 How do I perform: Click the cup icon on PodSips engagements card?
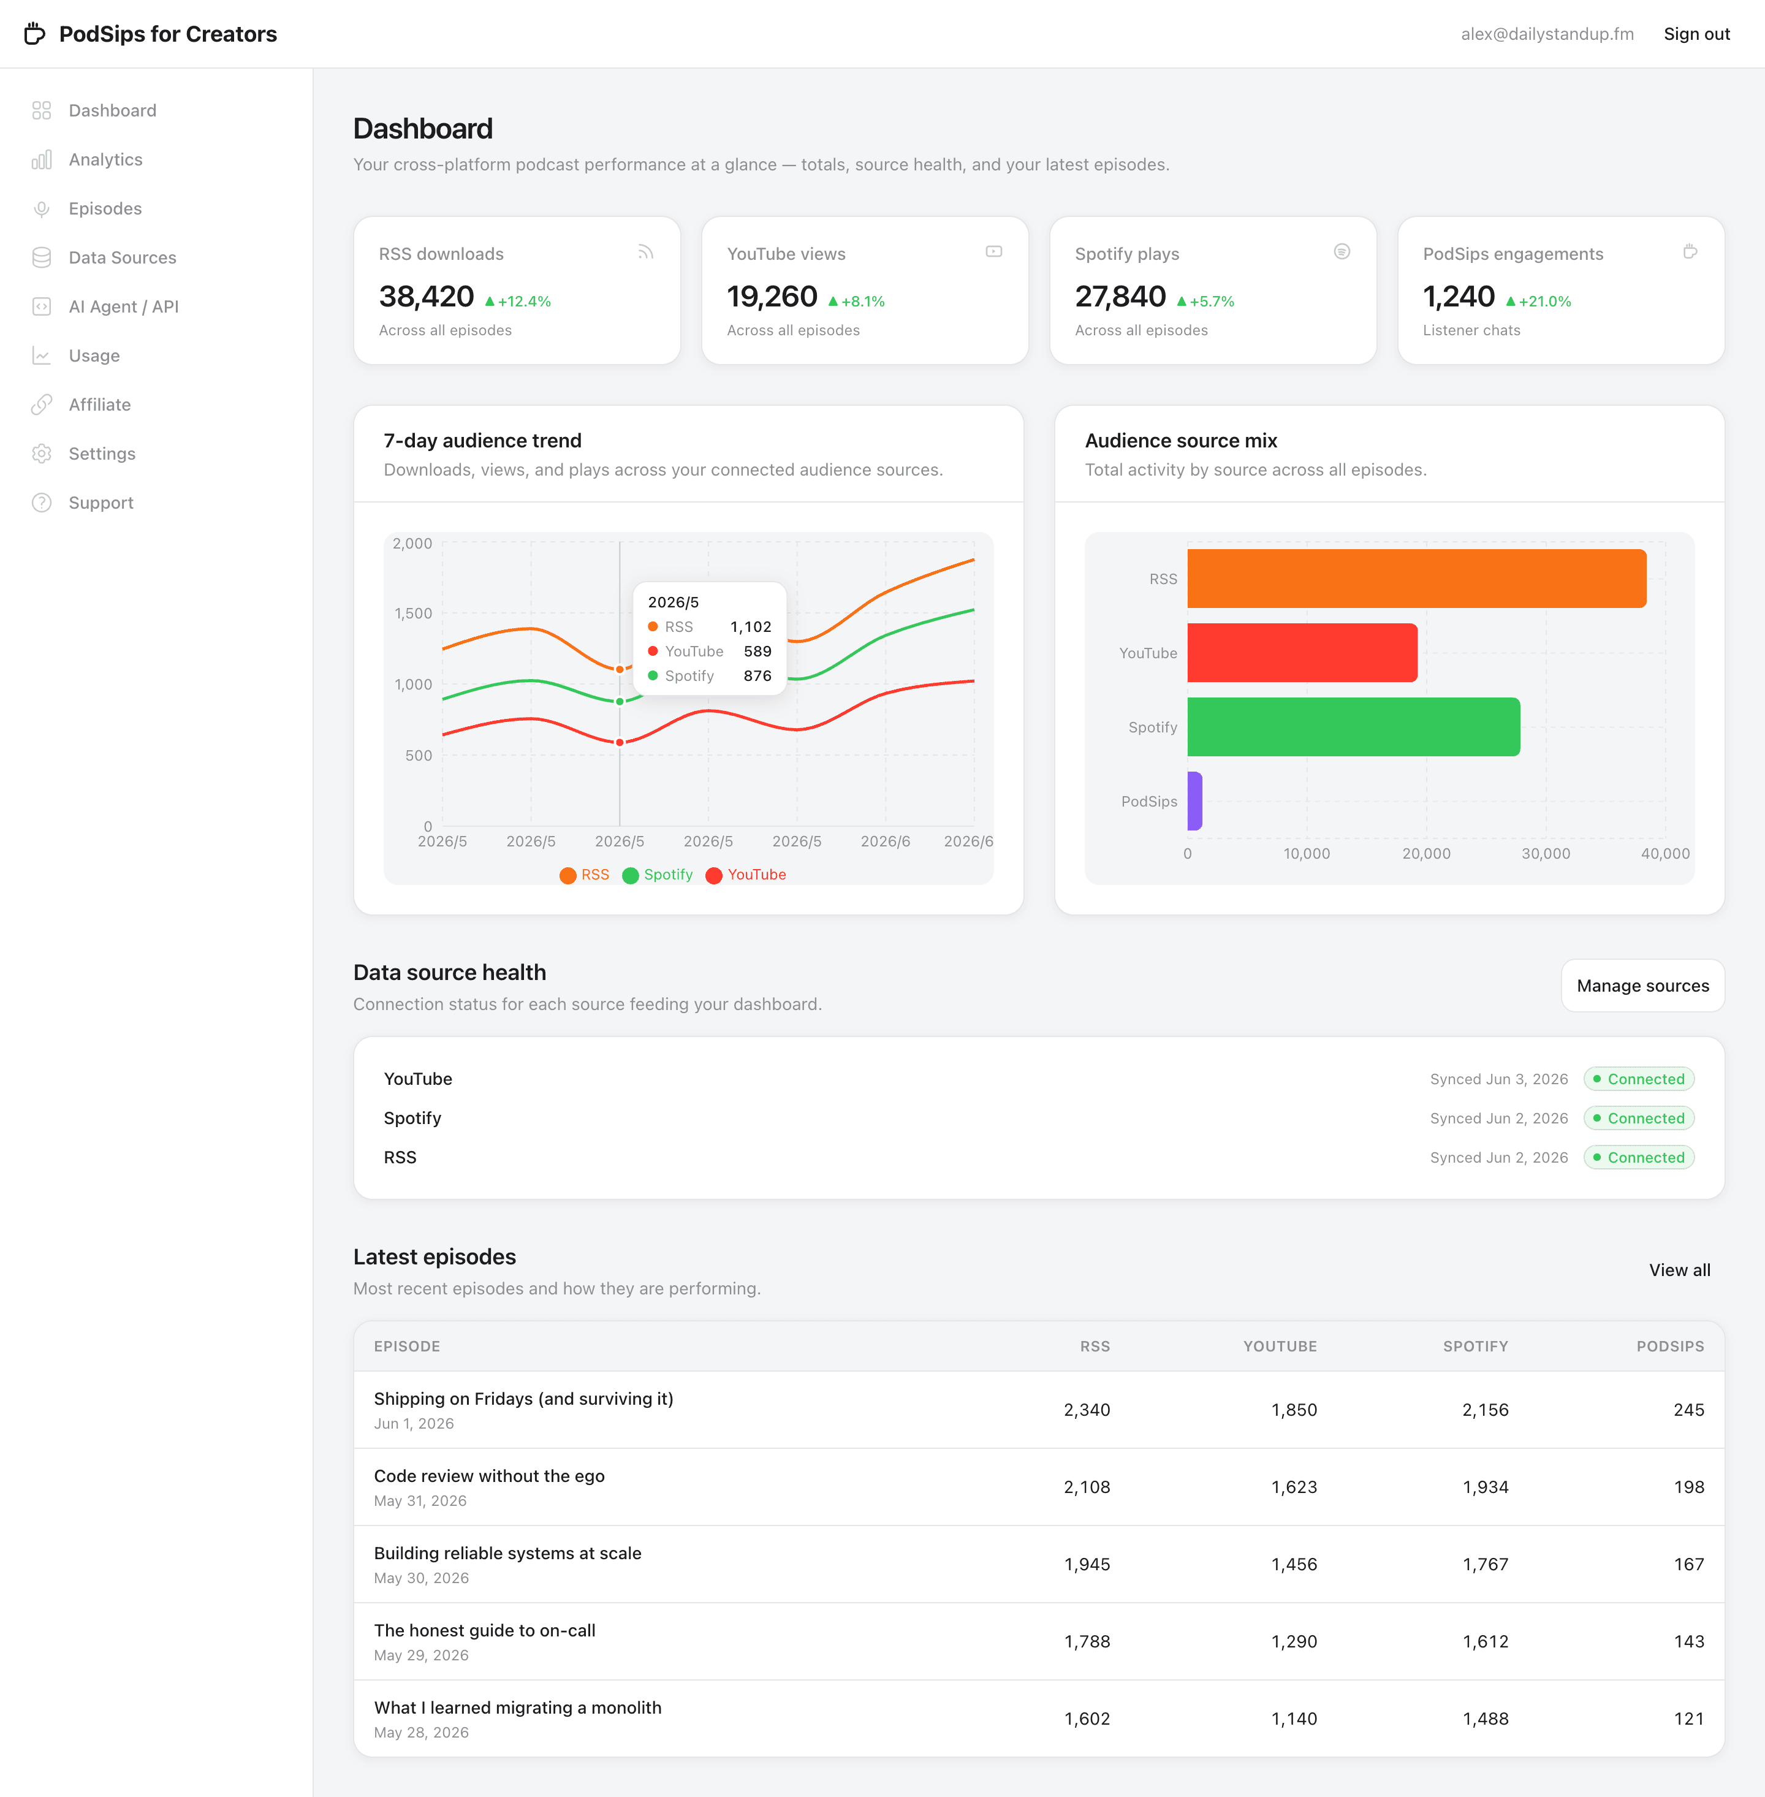(1690, 253)
